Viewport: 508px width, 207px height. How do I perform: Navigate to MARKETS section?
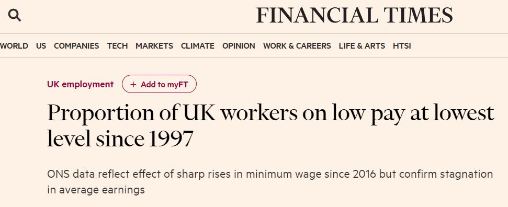(154, 46)
